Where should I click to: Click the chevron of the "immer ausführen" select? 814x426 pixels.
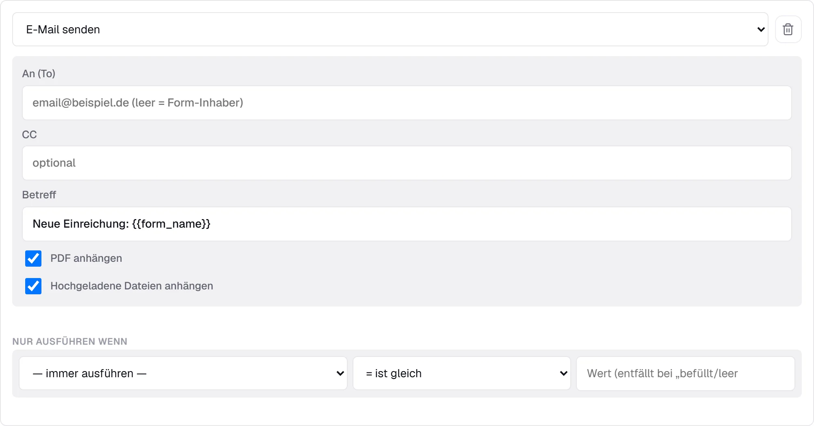click(340, 374)
